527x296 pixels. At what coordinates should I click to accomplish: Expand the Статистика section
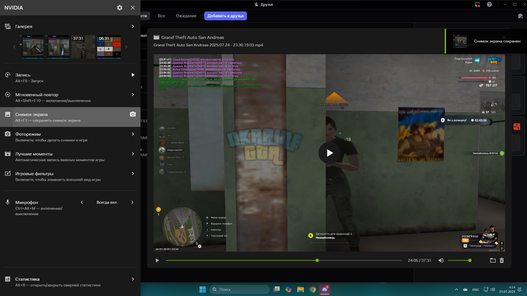click(133, 279)
